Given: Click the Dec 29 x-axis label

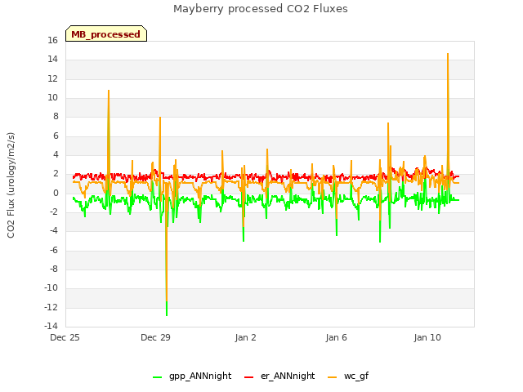Looking at the screenshot, I should [155, 337].
